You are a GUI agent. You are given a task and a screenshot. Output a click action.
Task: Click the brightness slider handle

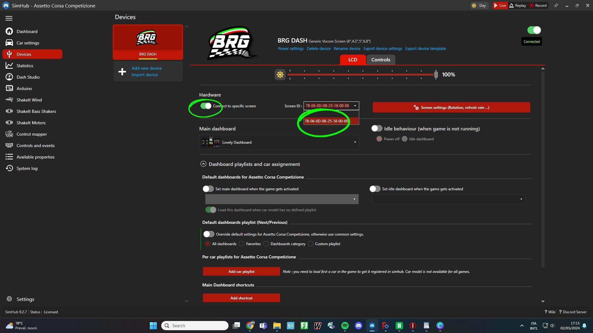(436, 75)
